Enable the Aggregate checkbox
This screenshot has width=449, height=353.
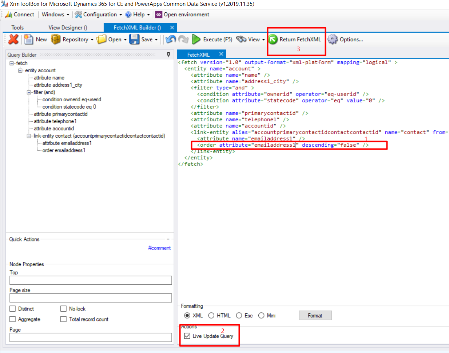click(x=13, y=319)
